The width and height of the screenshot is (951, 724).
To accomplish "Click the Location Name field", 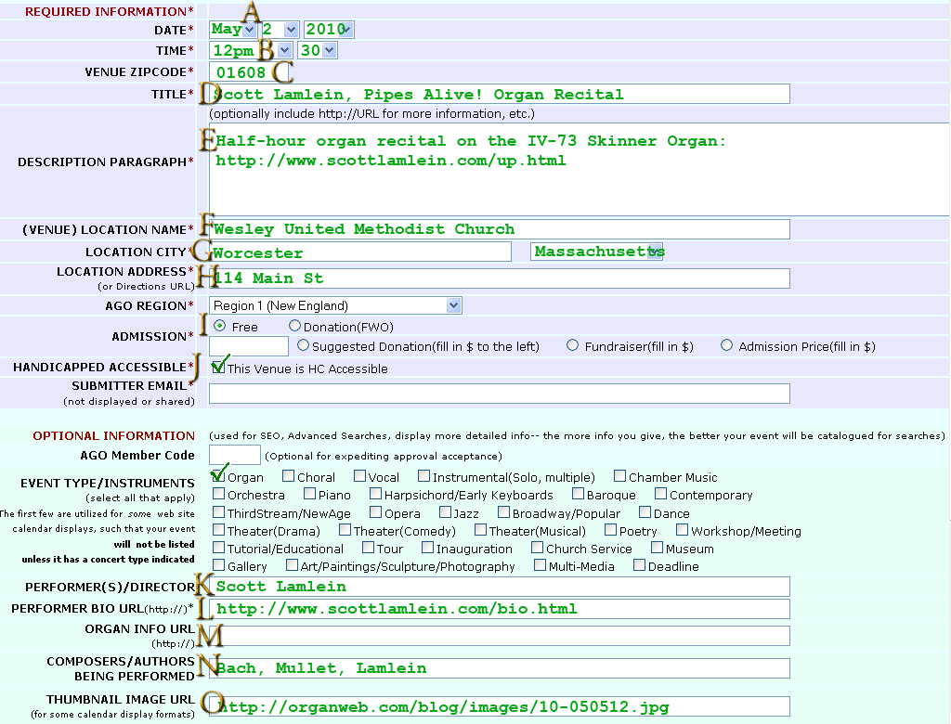I will 499,229.
